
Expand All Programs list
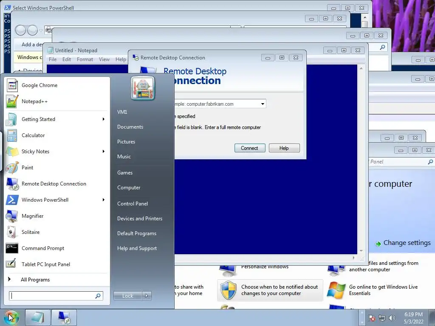point(35,280)
